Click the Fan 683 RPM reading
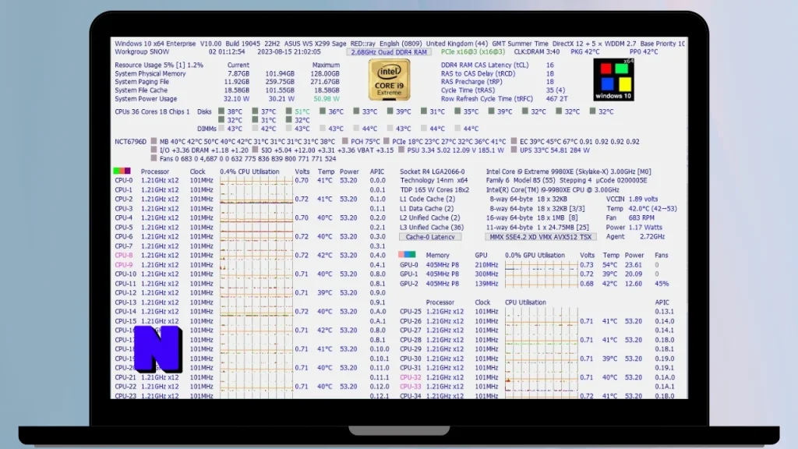Screen dimensions: 798x449 pos(630,218)
